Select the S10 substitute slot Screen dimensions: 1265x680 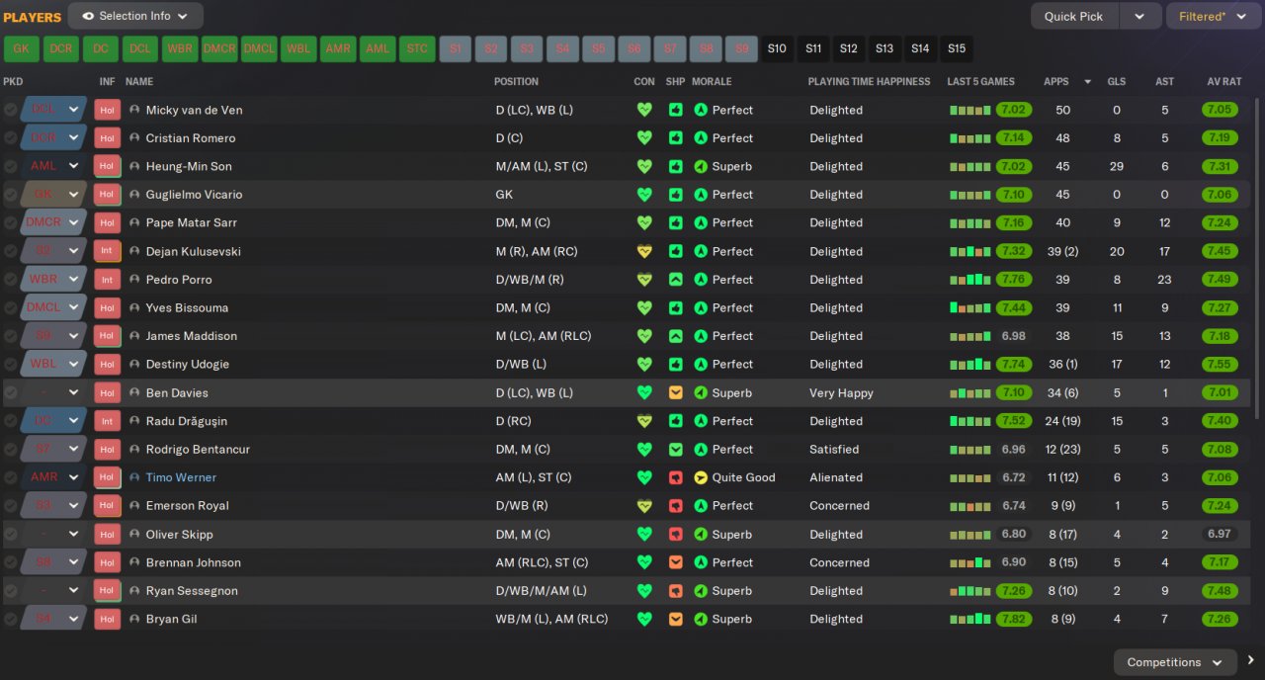pos(777,48)
